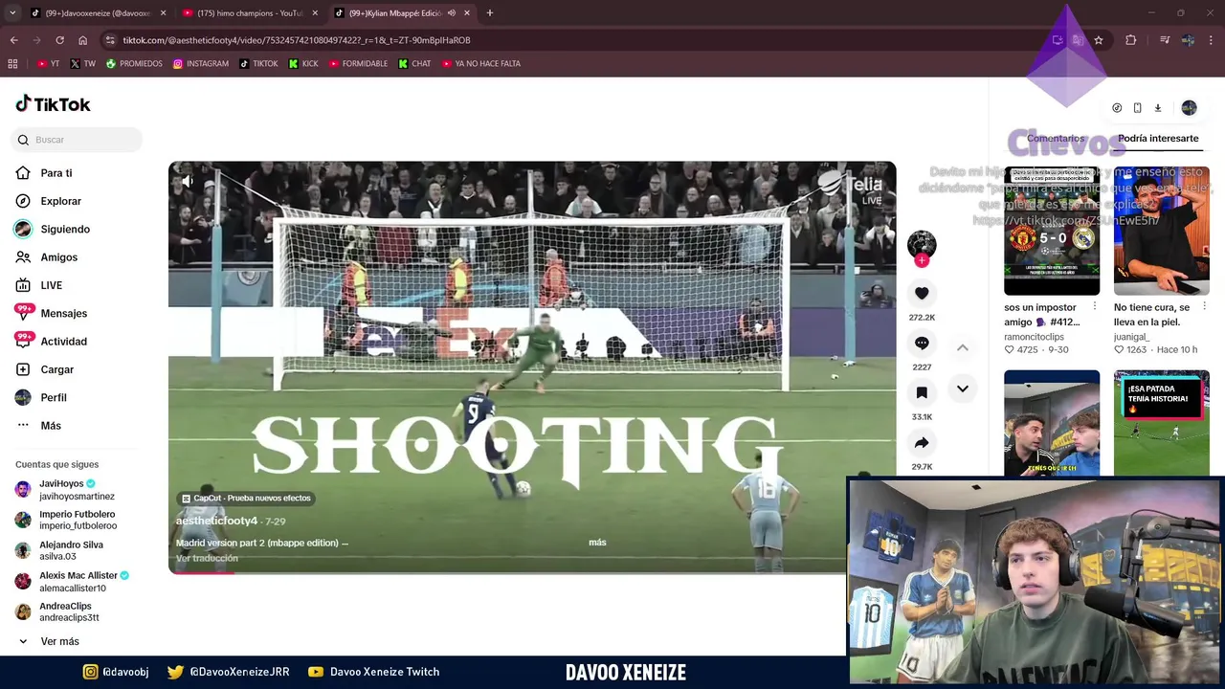Viewport: 1225px width, 689px height.
Task: Open options for sos un impostor video
Action: tap(1095, 307)
